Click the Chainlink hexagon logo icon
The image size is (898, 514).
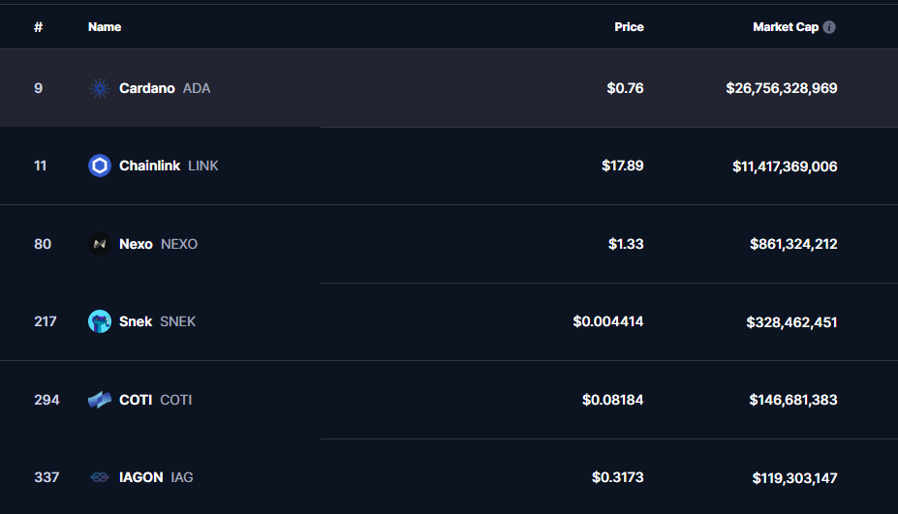[x=100, y=166]
